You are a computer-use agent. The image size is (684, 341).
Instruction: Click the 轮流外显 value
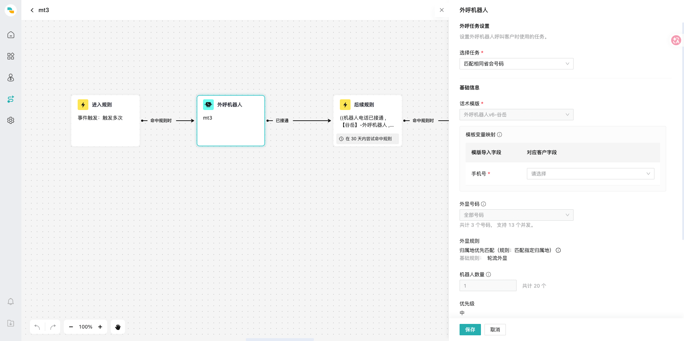click(x=497, y=258)
